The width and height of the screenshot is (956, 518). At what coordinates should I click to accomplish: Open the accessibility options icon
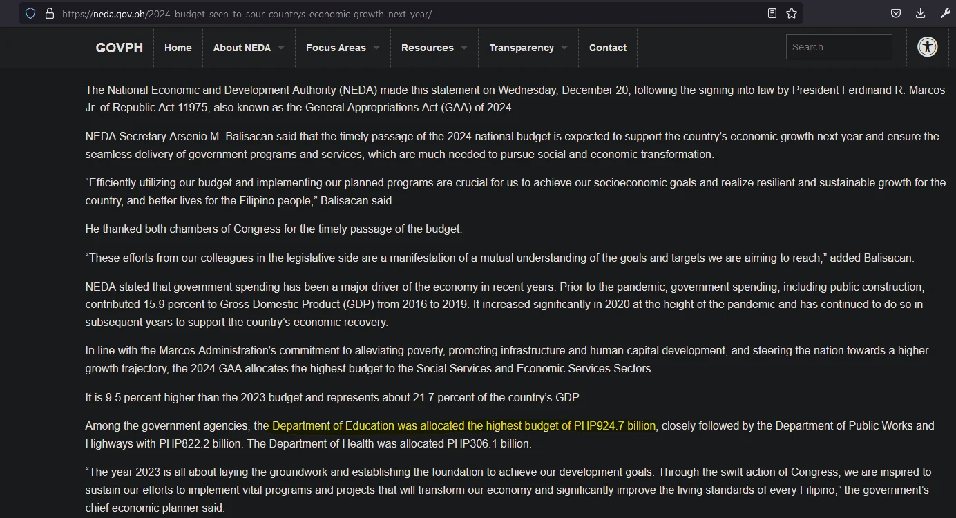point(927,47)
